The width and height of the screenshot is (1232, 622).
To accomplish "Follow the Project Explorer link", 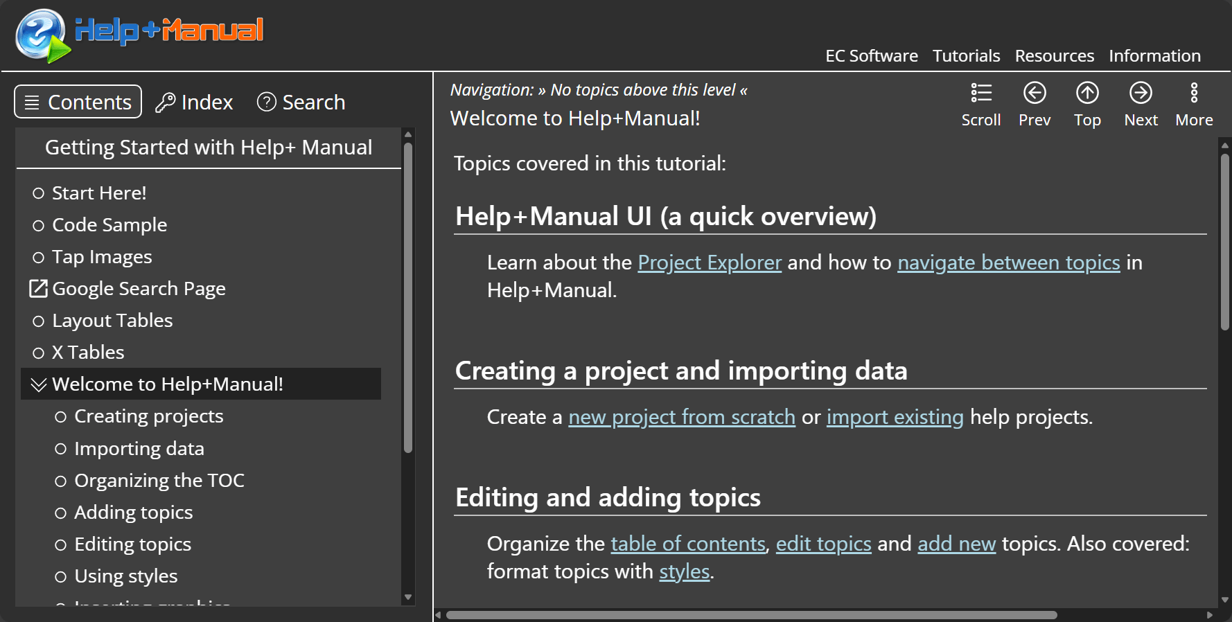I will (x=710, y=263).
